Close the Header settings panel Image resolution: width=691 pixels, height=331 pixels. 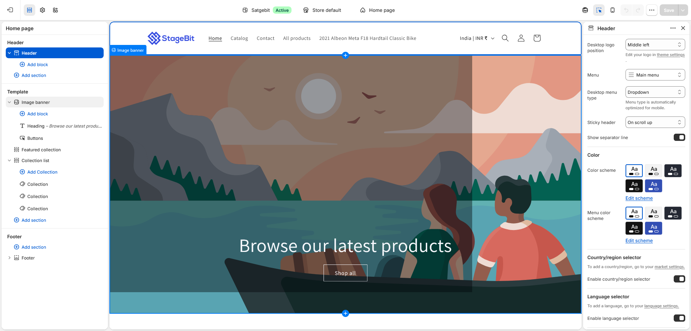click(x=683, y=28)
